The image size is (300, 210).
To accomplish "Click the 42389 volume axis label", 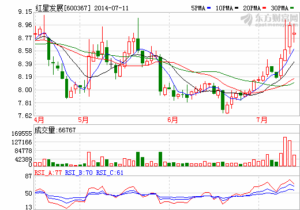I will click(x=24, y=159).
